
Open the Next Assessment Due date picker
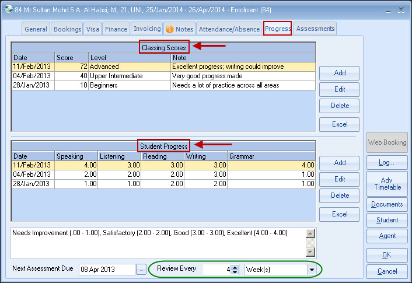(x=141, y=270)
